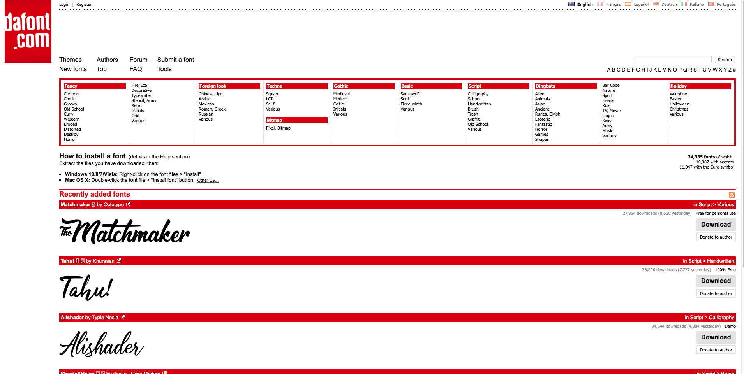This screenshot has height=374, width=744.
Task: Click the Spanish flag icon
Action: (x=628, y=4)
